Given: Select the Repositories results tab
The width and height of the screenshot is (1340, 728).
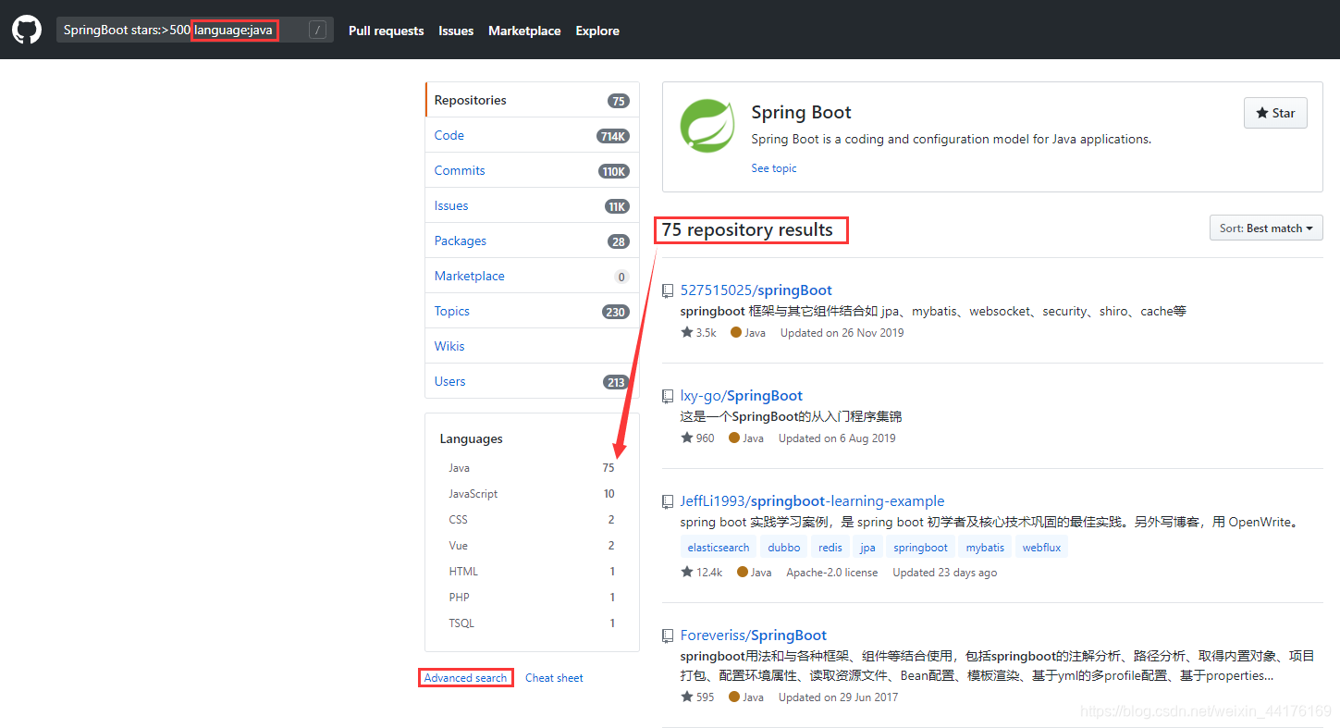Looking at the screenshot, I should 532,100.
